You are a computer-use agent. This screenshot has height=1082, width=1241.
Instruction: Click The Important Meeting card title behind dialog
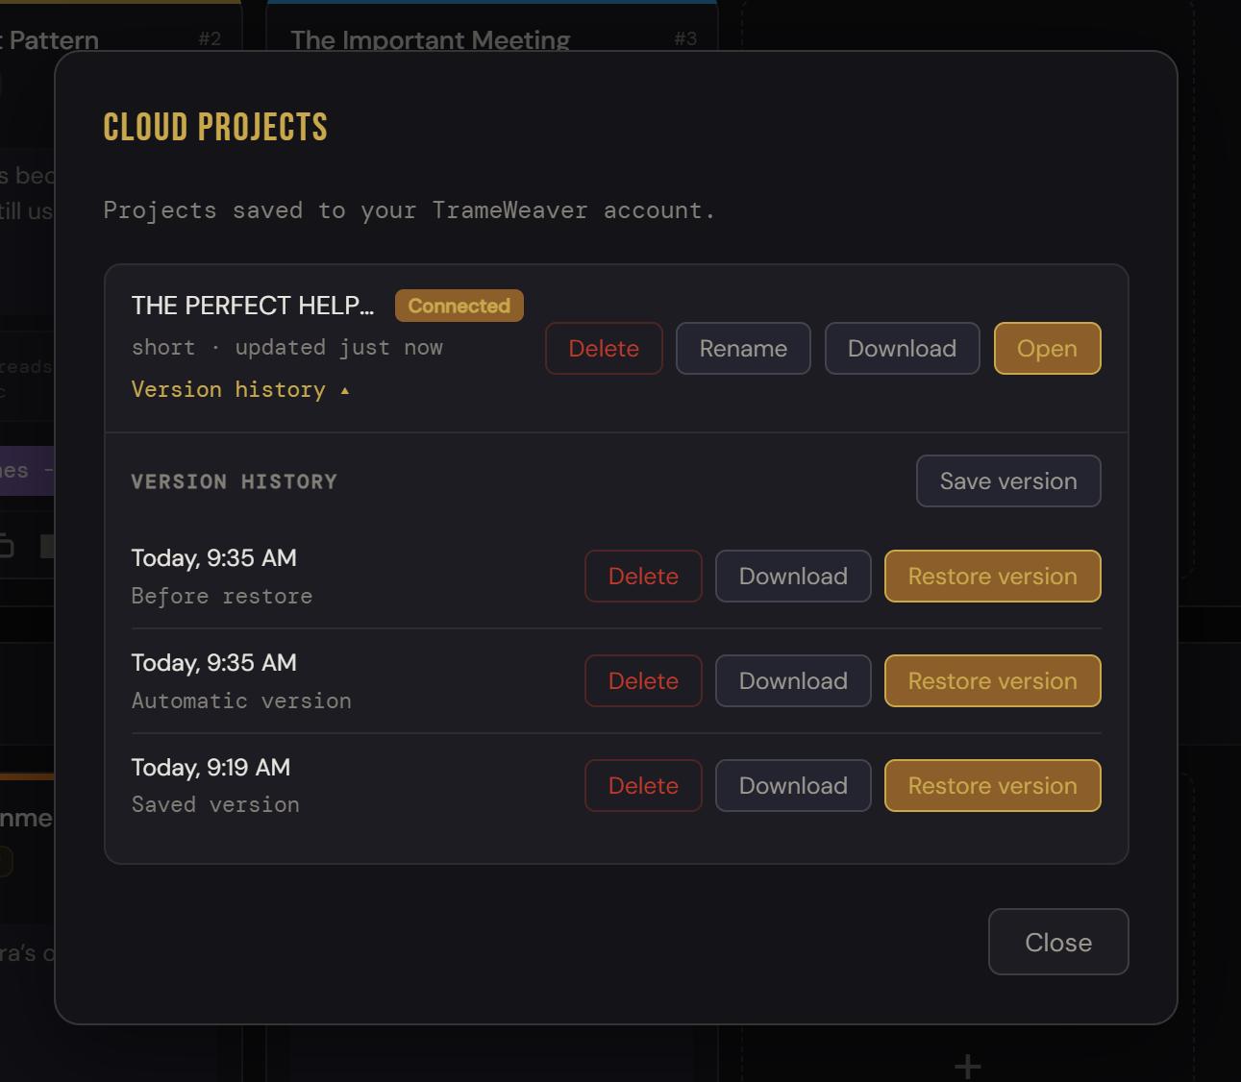(x=431, y=40)
